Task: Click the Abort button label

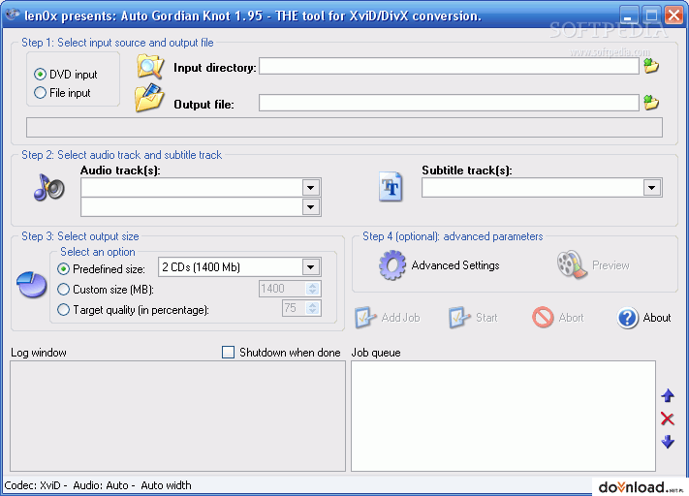Action: click(571, 318)
